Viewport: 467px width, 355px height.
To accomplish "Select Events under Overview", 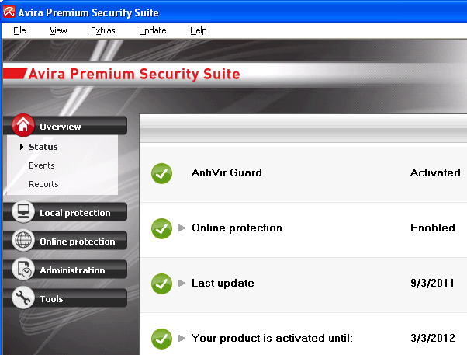I will 42,165.
